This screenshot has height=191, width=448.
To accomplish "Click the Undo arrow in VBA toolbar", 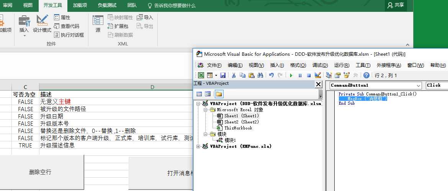I will 271,75.
